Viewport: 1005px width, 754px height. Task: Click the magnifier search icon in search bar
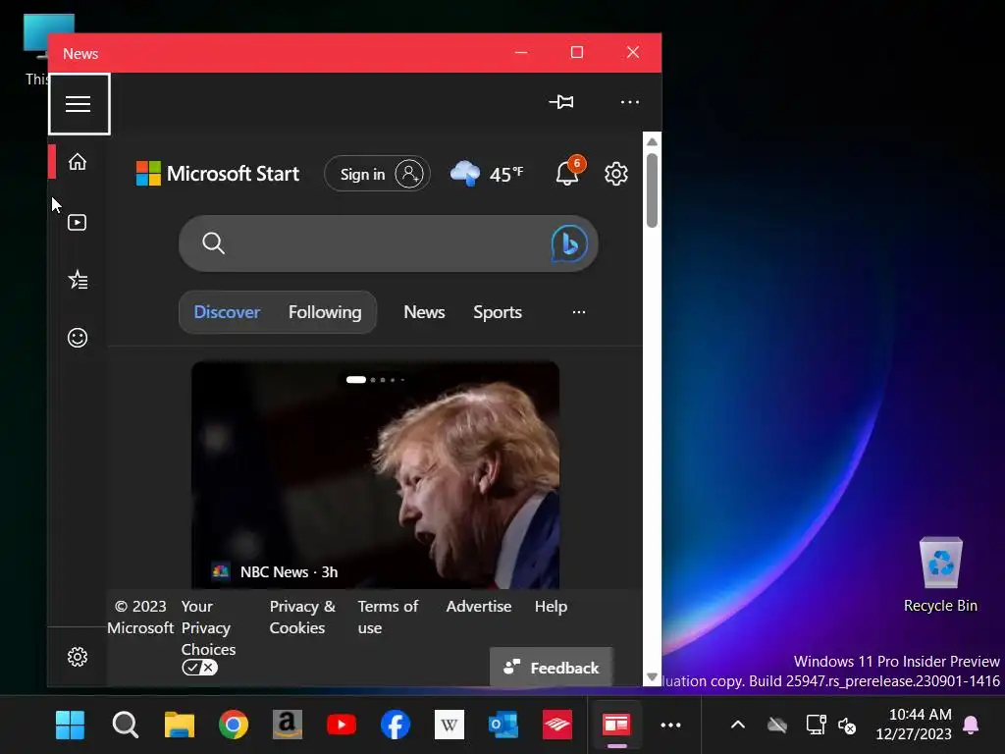(x=213, y=243)
